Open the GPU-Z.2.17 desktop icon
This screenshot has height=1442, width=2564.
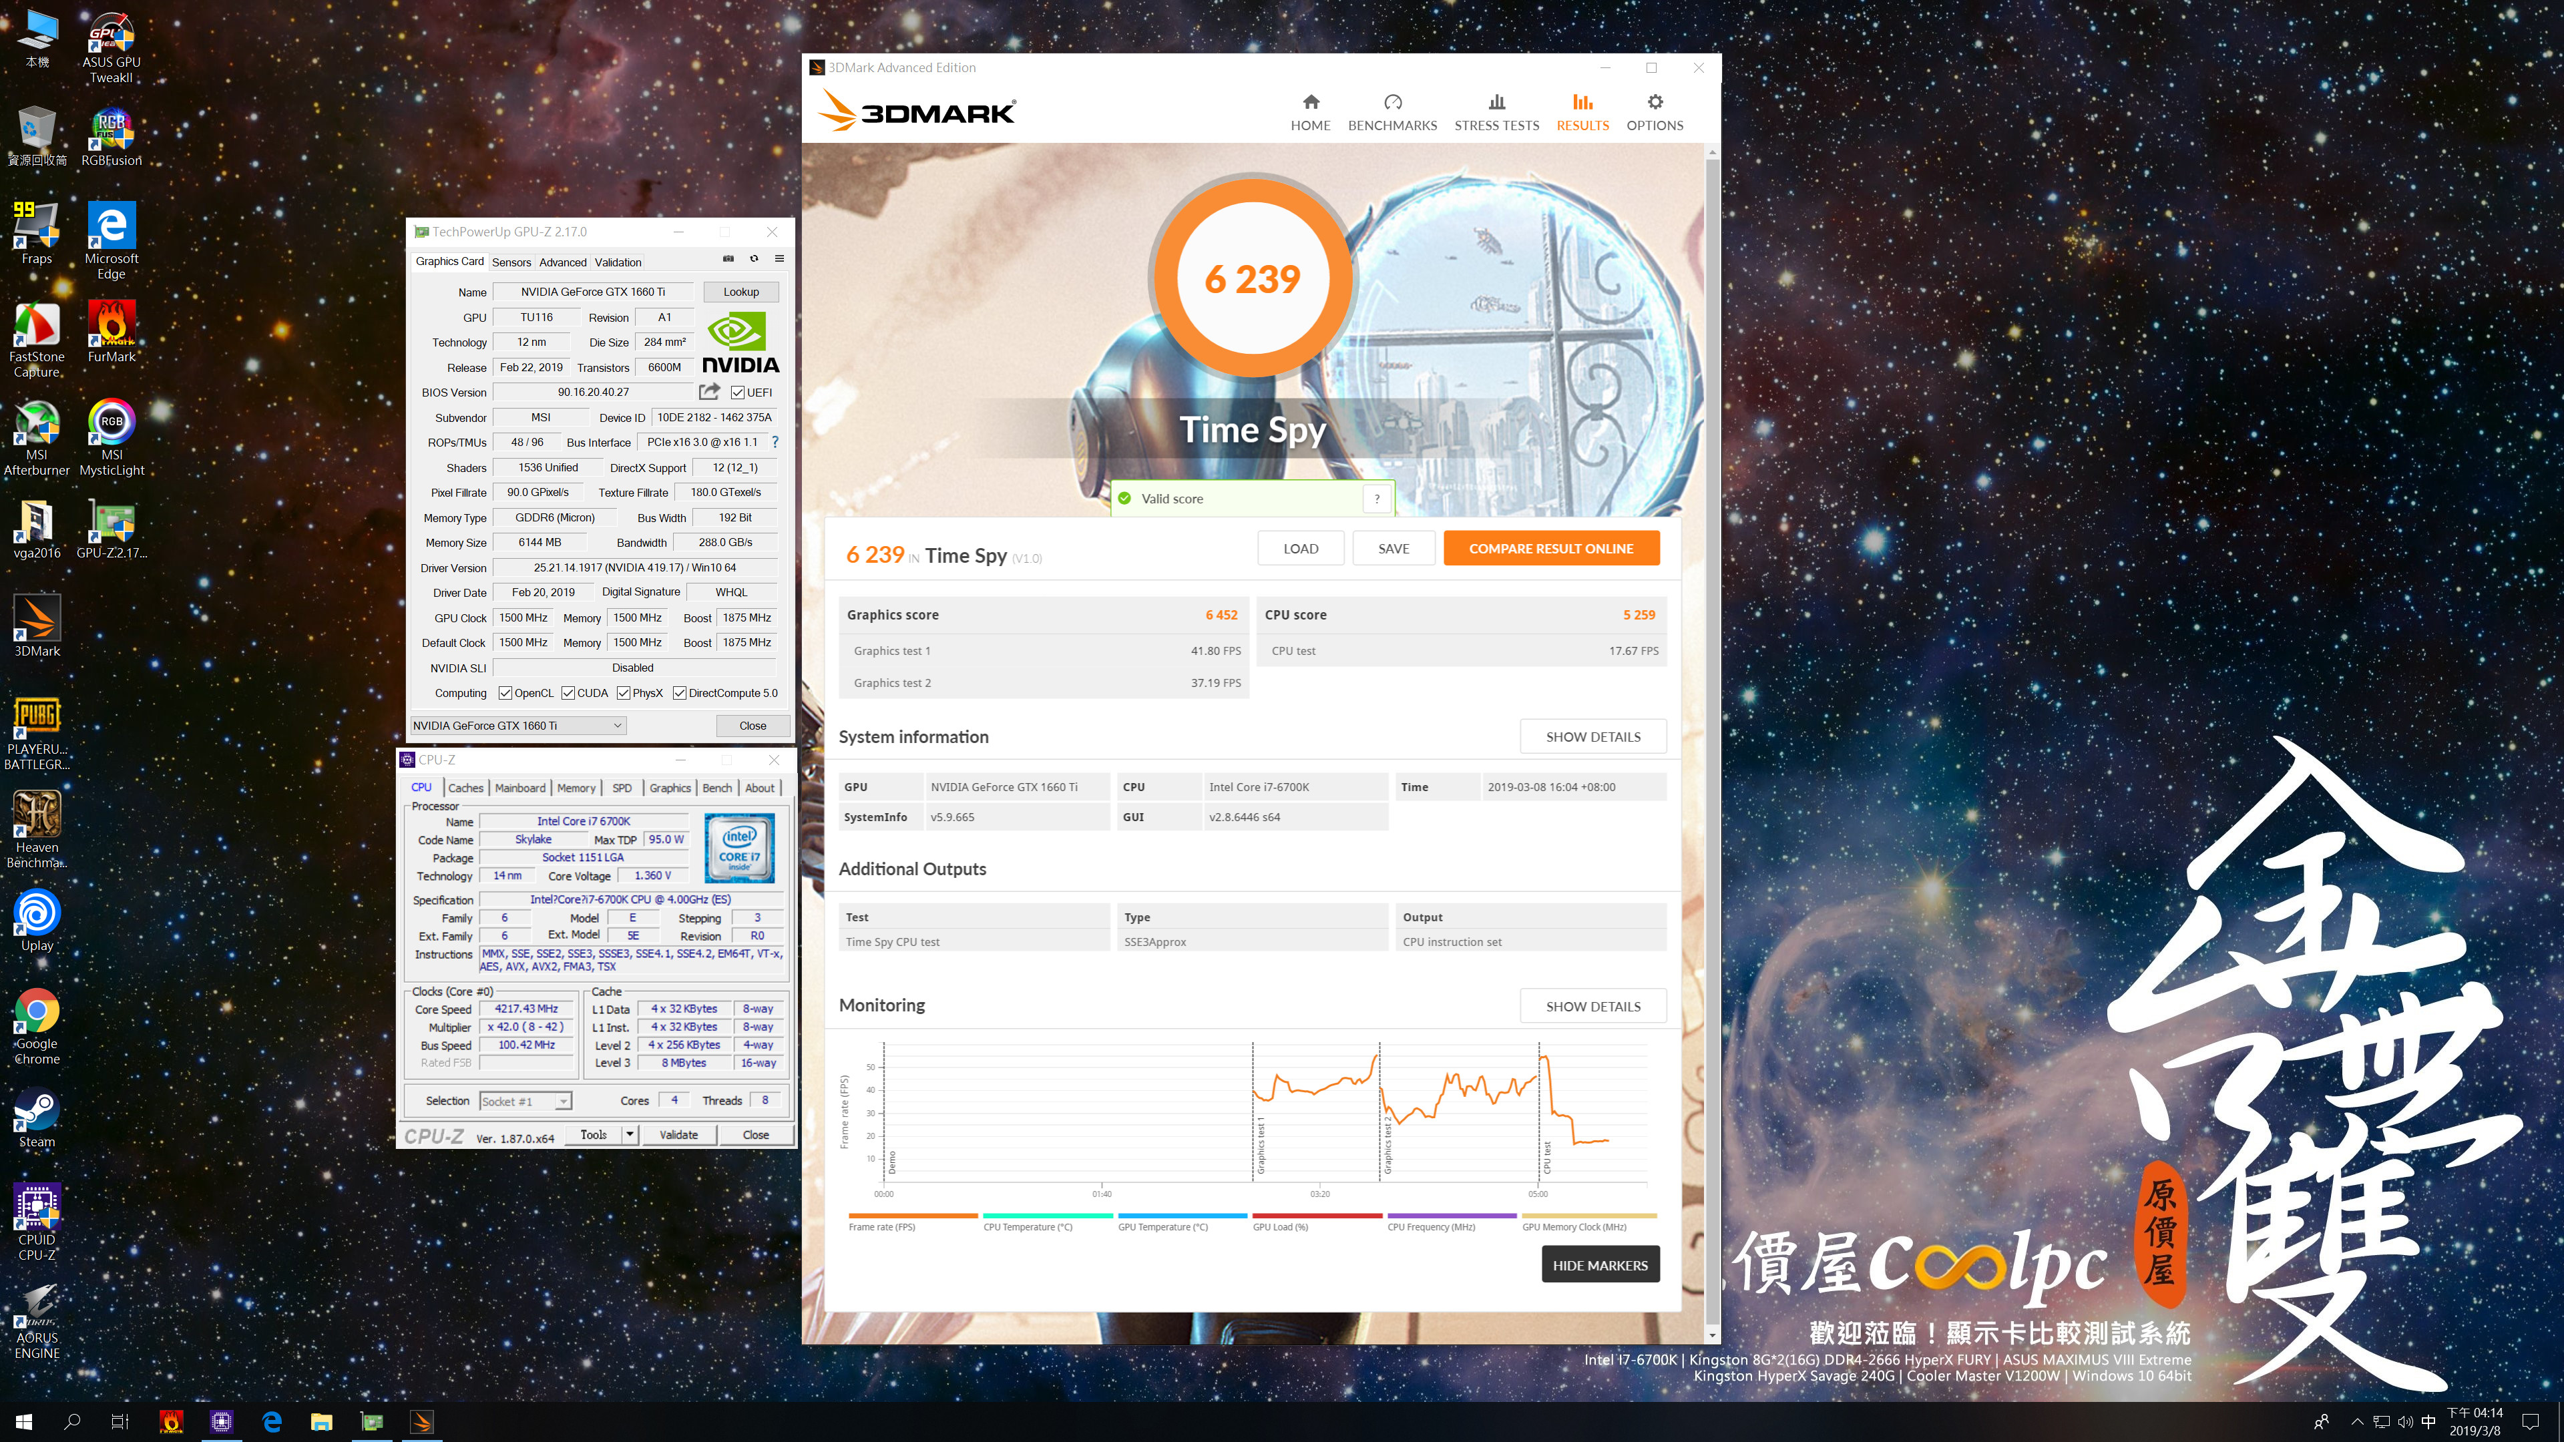tap(110, 529)
